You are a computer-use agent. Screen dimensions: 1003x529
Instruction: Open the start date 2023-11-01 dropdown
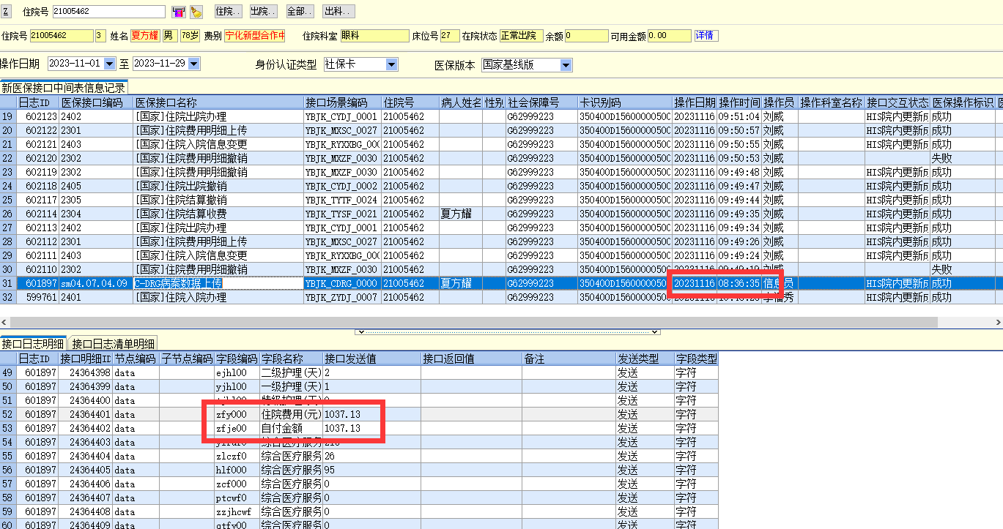click(110, 64)
